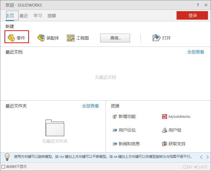211x171 pixels.
Task: Click the lightbulb tip icon
Action: [x=7, y=157]
